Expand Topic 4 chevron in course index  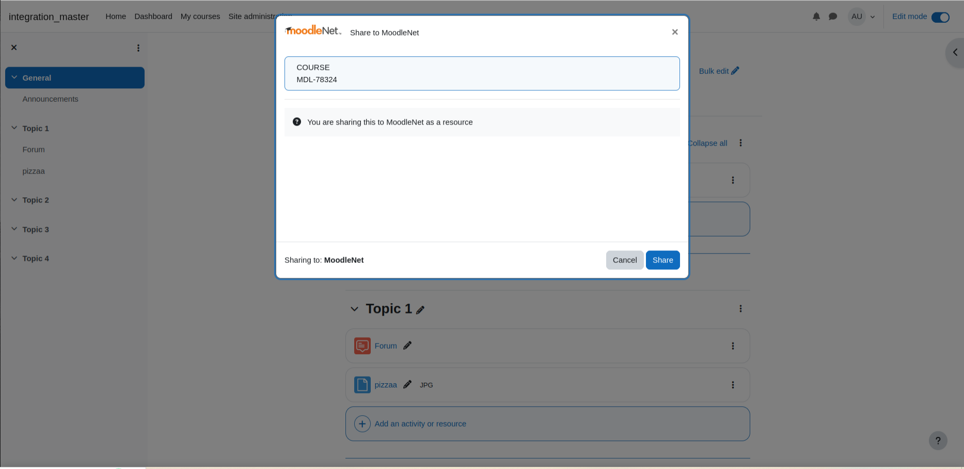(14, 258)
